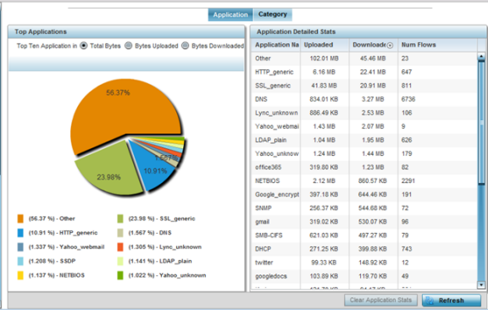Select the SNMP table row
This screenshot has width=488, height=310.
364,208
